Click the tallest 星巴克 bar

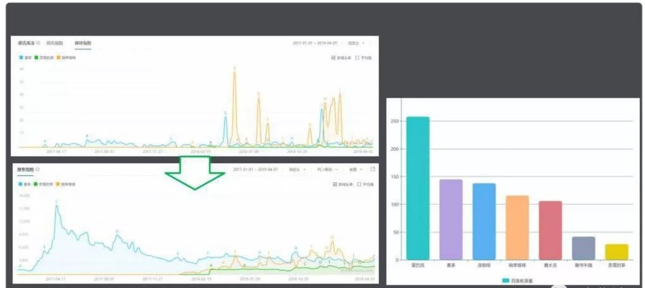[418, 188]
